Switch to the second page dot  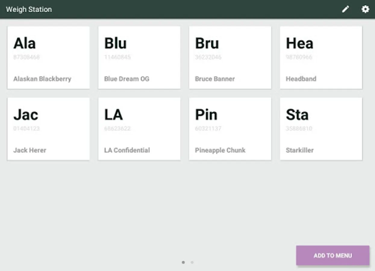[x=192, y=262]
